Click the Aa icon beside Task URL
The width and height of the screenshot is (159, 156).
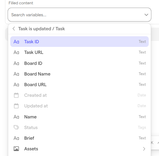tap(16, 53)
